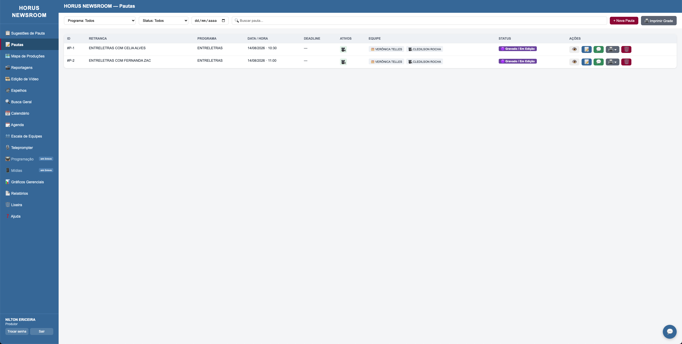Click the camera asset icon in row #P-2

point(343,62)
